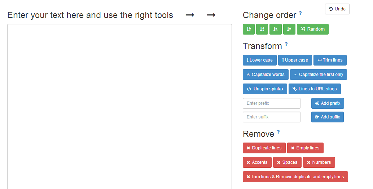Convert text to Lower case
Screen dimensions: 373x189
point(260,60)
